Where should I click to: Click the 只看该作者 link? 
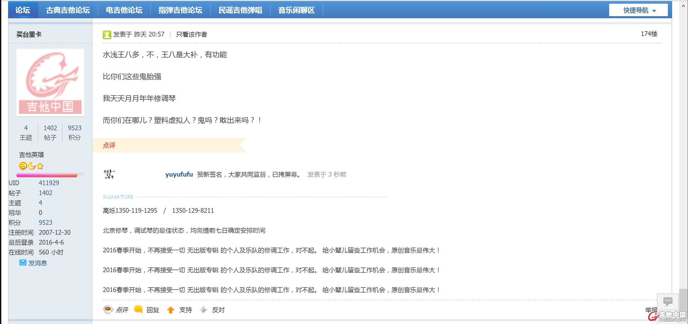click(x=191, y=34)
